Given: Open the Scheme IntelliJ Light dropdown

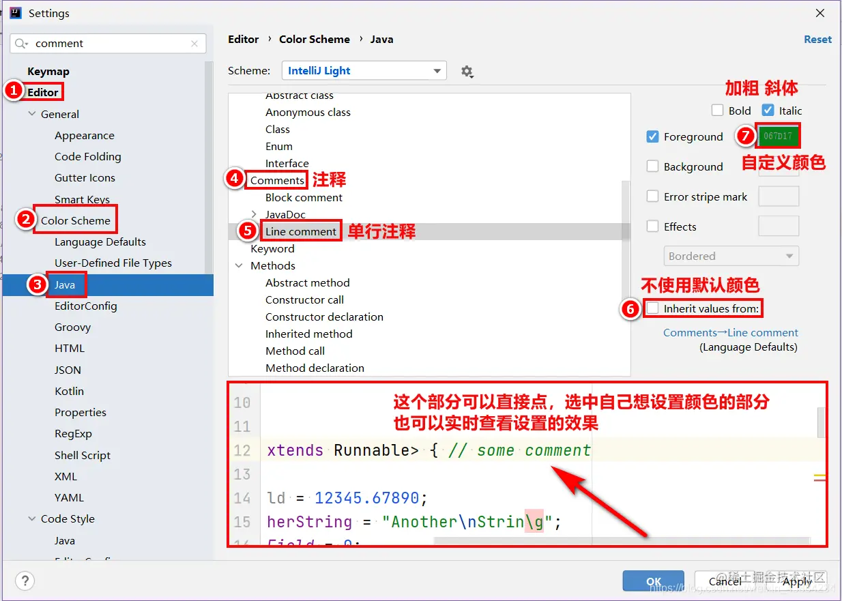Looking at the screenshot, I should coord(364,71).
